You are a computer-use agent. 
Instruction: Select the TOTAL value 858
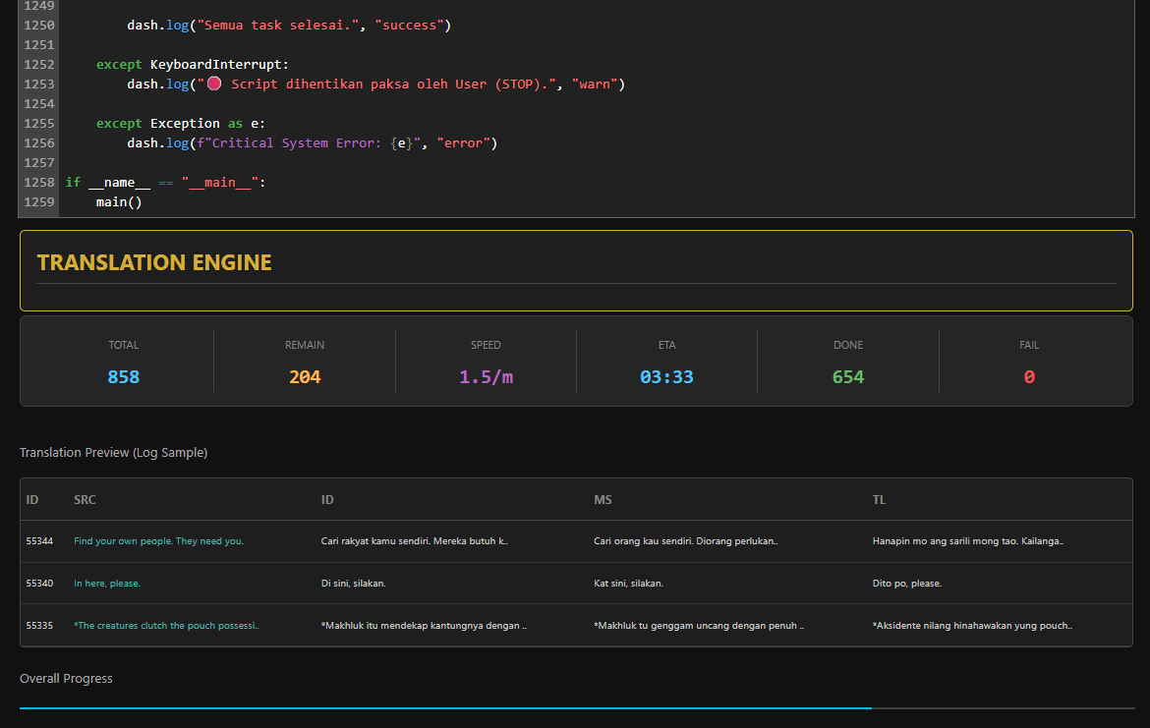click(124, 377)
